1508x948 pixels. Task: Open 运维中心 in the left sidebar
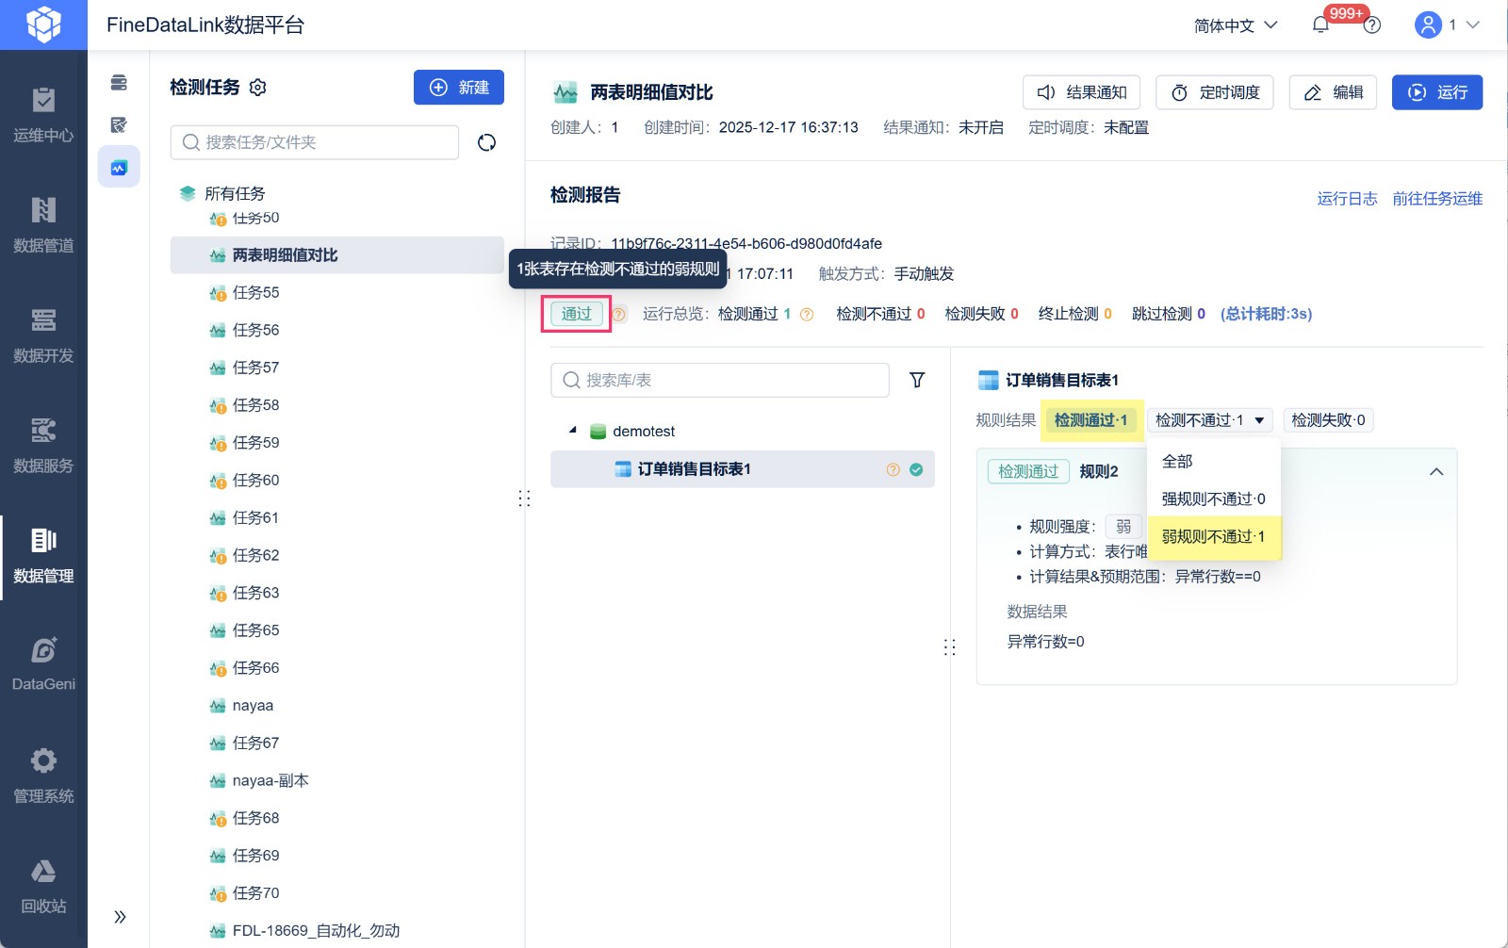tap(43, 115)
